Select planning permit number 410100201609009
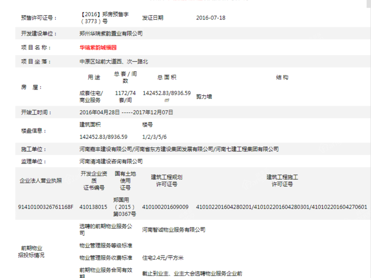This screenshot has width=371, height=278. (165, 207)
